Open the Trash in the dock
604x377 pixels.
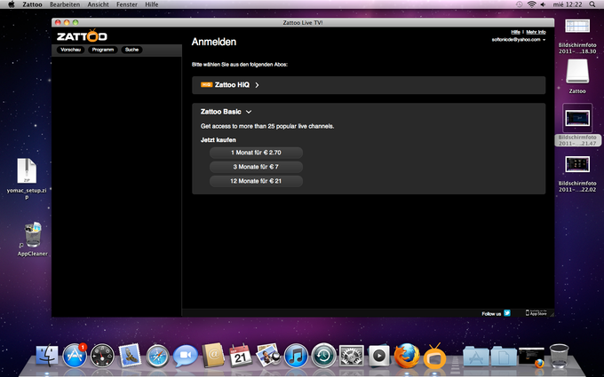click(x=559, y=356)
